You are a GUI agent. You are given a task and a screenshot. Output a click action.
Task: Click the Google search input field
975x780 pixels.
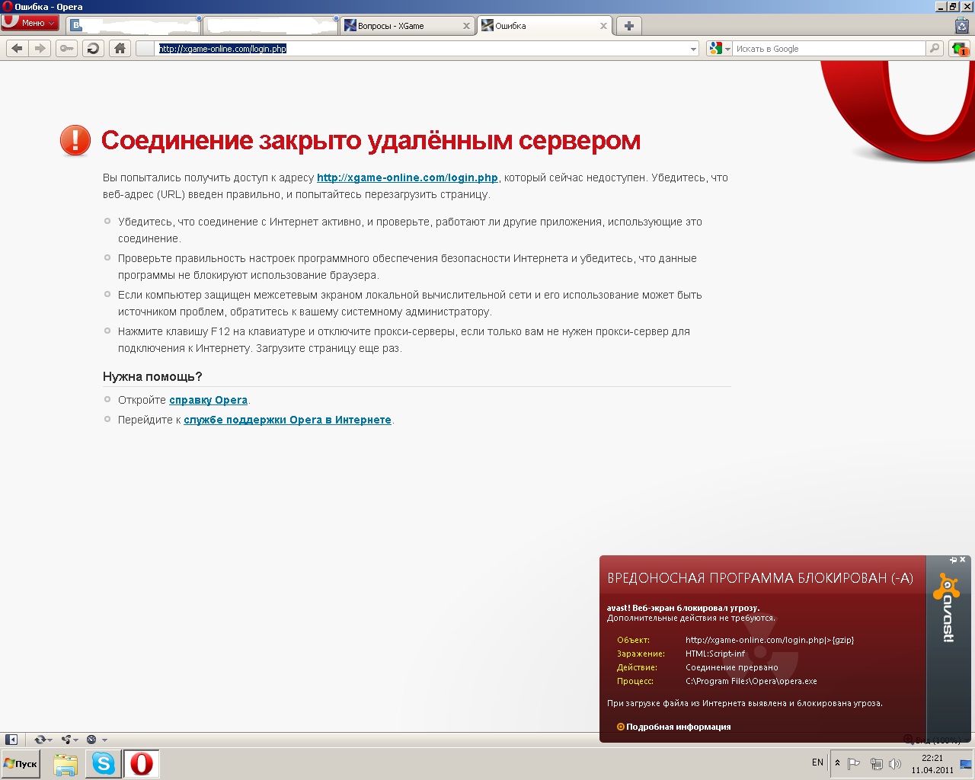pos(829,49)
